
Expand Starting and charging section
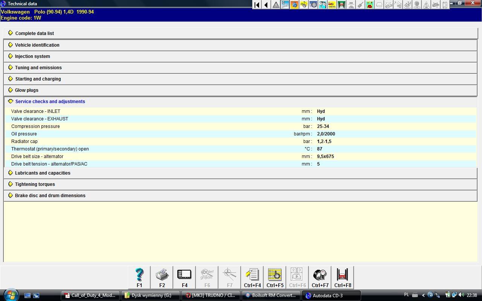point(240,79)
